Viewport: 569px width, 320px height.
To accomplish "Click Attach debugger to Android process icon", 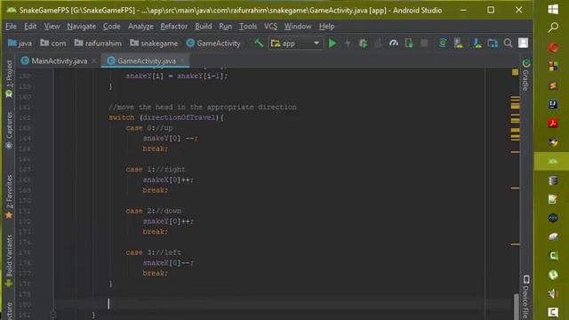I will point(409,44).
